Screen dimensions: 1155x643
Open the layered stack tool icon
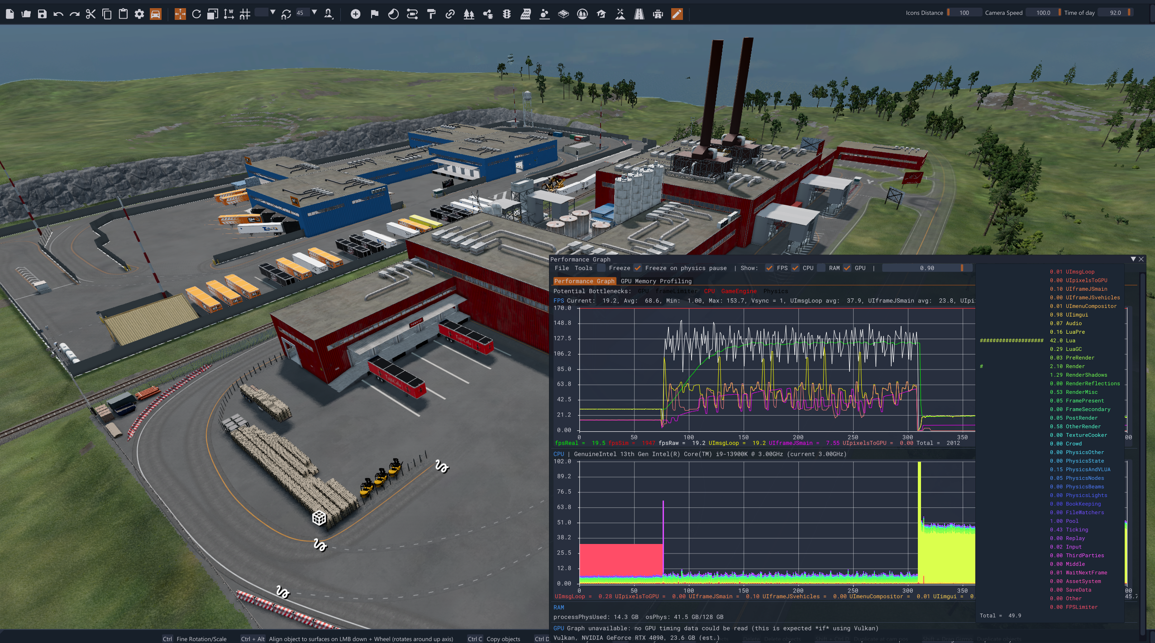(563, 14)
